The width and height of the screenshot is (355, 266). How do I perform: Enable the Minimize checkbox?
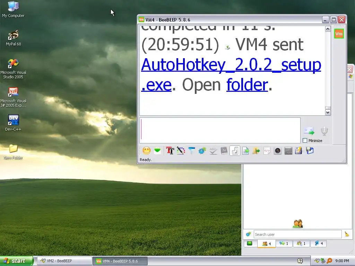pos(305,141)
